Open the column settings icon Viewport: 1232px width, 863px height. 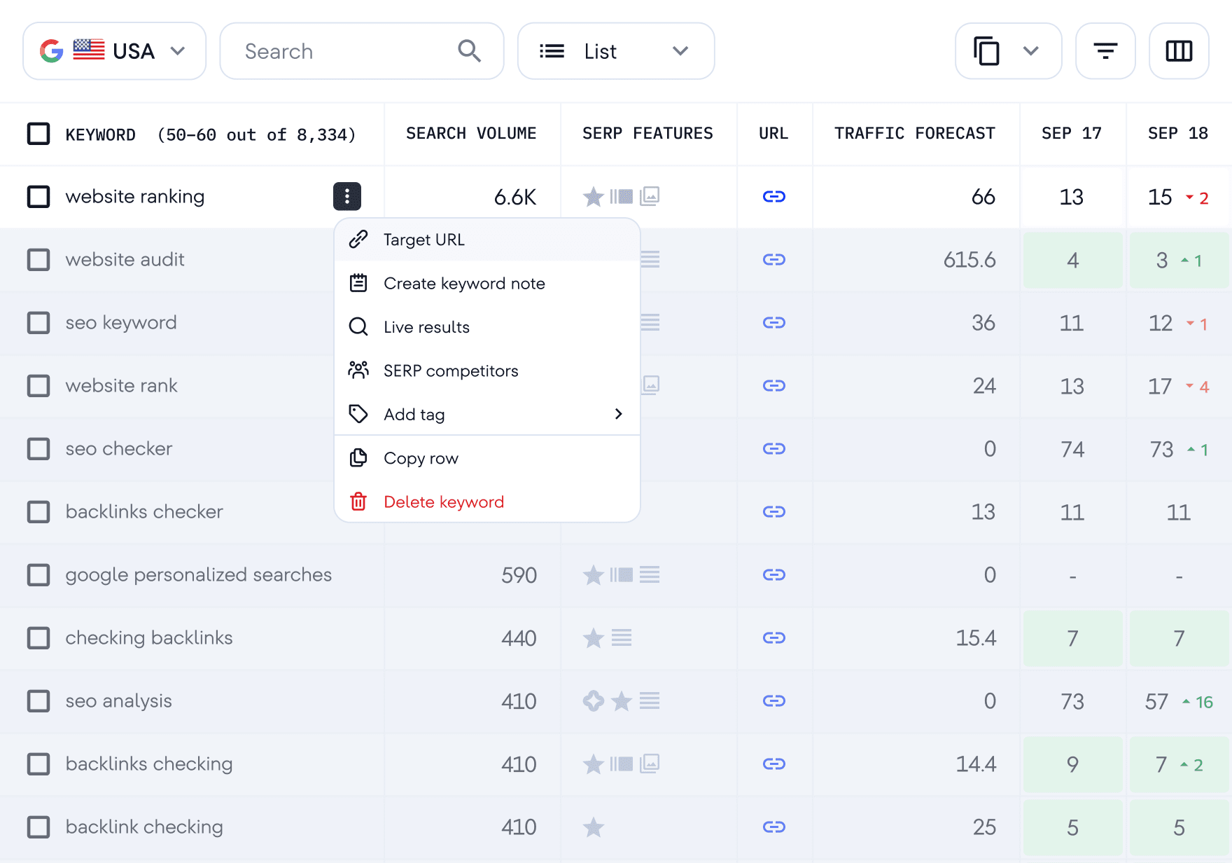[1179, 50]
